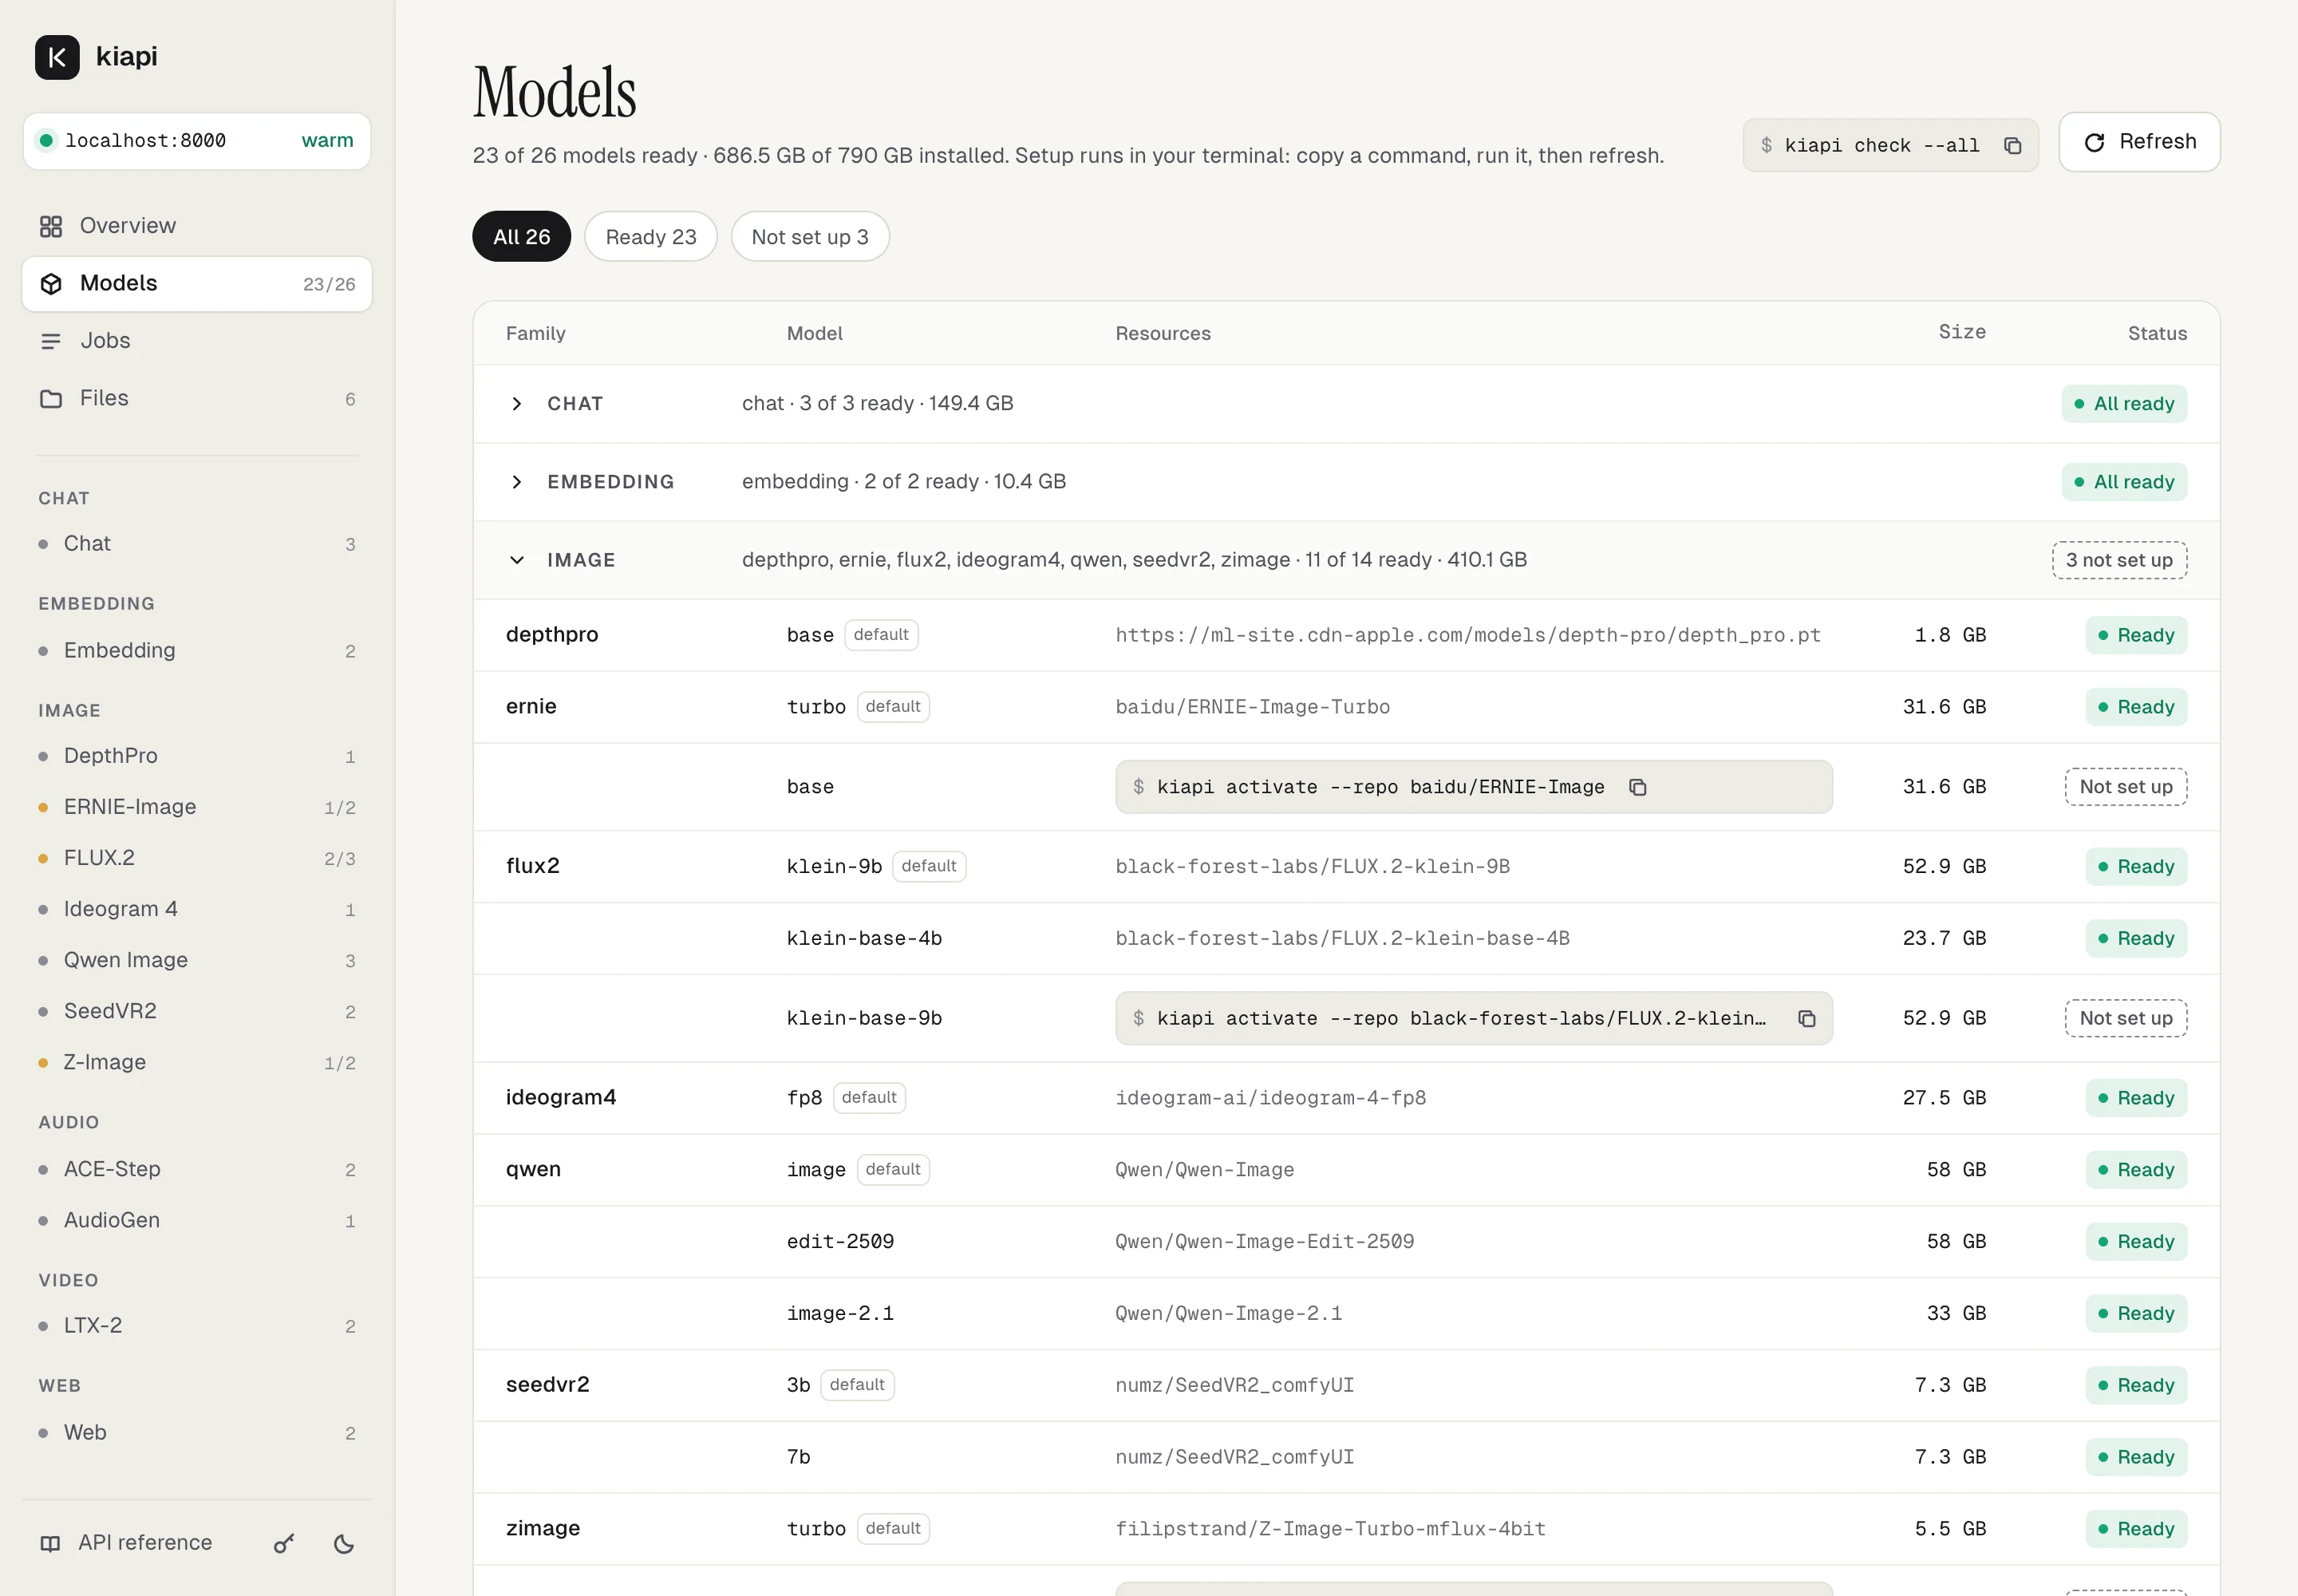Click the Models cube icon in the sidebar
This screenshot has height=1596, width=2298.
tap(51, 284)
